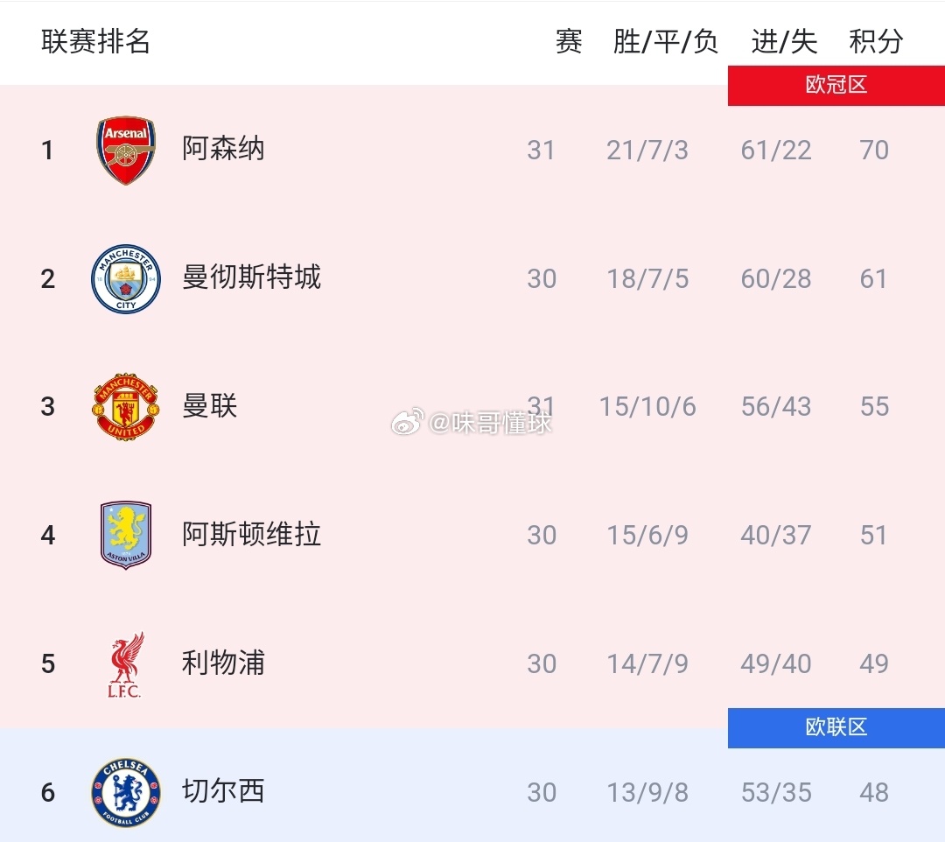This screenshot has height=842, width=945.
Task: Select the red 欧冠区 label
Action: click(x=836, y=85)
